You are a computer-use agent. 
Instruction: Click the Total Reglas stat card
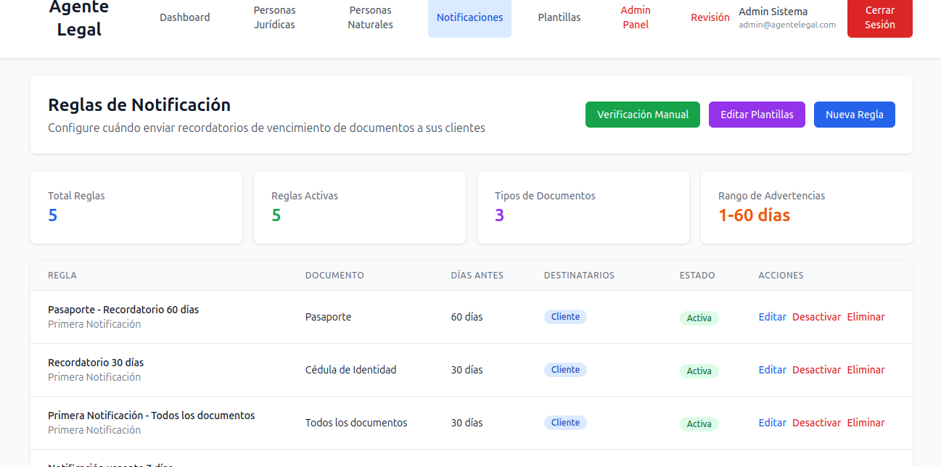point(136,207)
